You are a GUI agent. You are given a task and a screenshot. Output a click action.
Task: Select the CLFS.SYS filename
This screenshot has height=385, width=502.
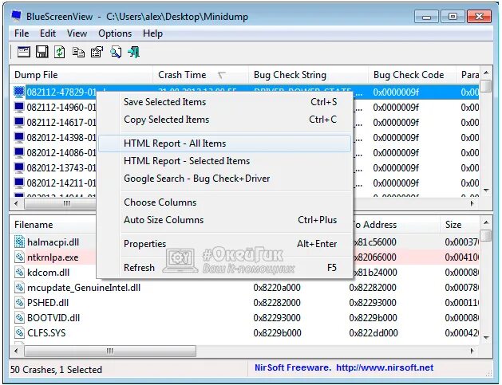click(46, 333)
